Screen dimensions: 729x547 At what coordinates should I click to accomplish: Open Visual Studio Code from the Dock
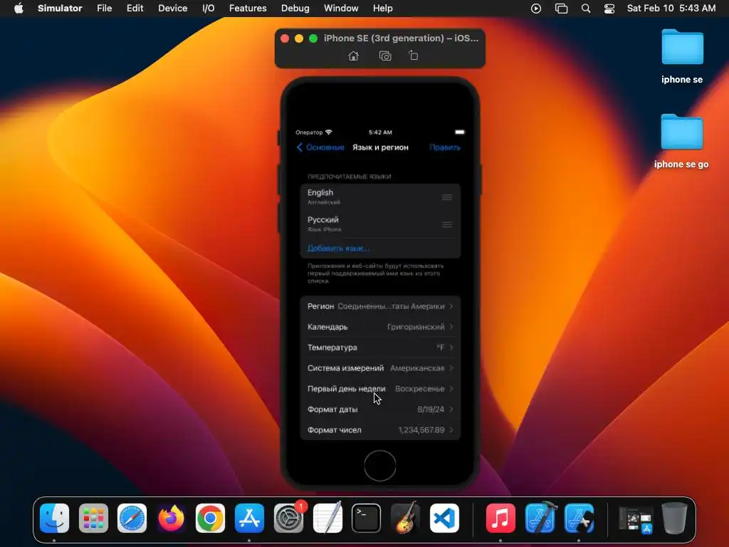[444, 518]
